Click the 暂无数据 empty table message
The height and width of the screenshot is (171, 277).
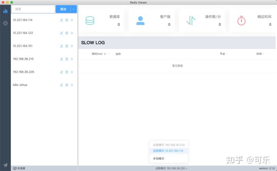pos(177,66)
